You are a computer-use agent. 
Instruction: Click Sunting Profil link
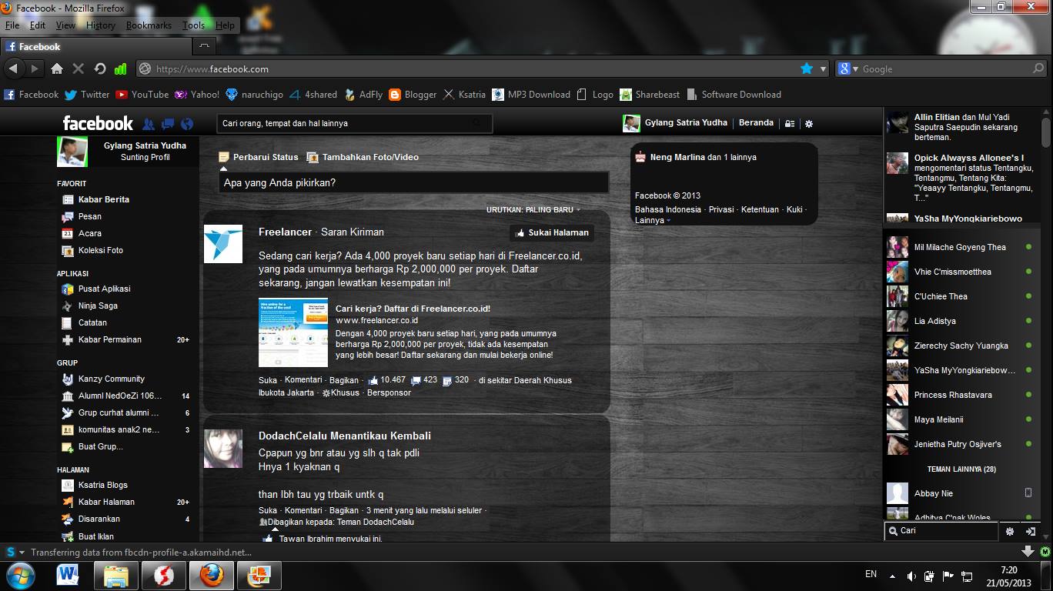(145, 157)
